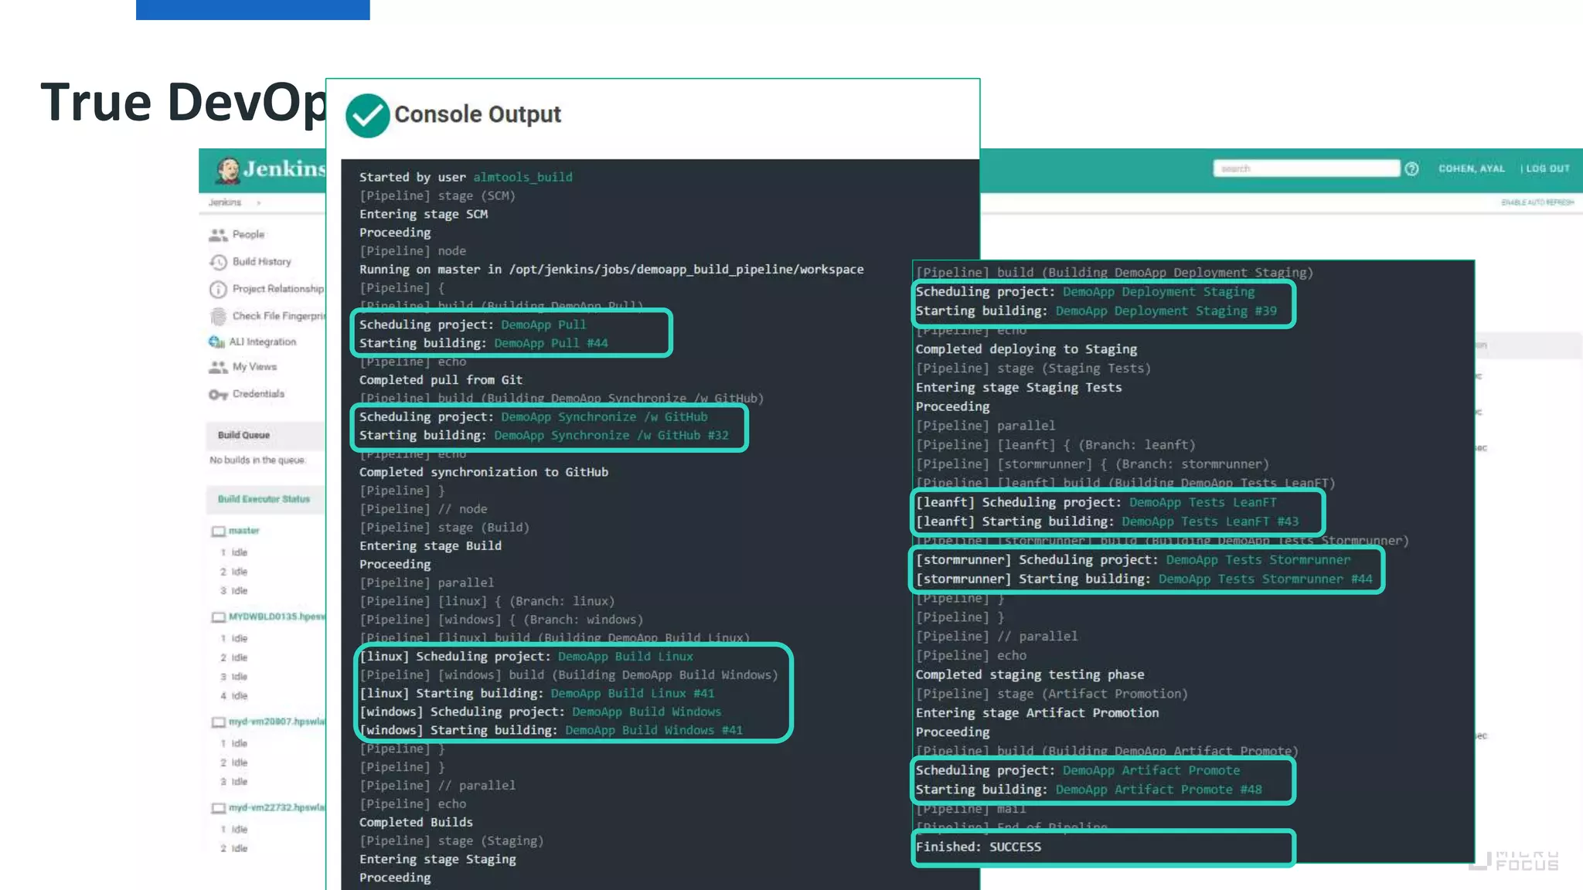Click the ENABLE AUTO REFRESH link
1583x890 pixels.
1537,202
